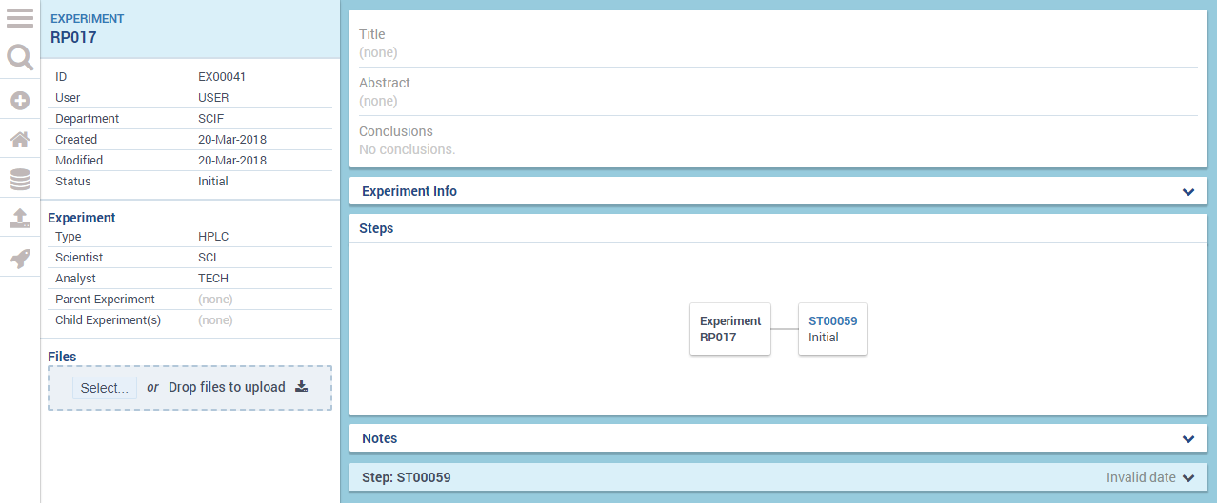This screenshot has width=1217, height=503.
Task: Click the add (plus) icon
Action: tap(20, 100)
